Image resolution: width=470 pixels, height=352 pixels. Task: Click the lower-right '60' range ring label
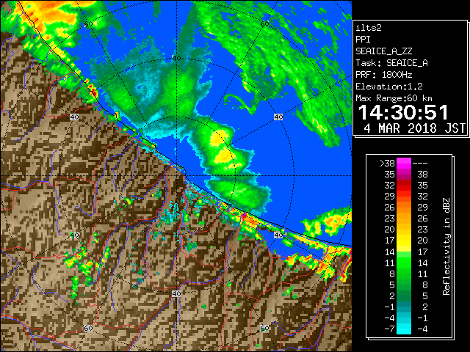[x=264, y=328]
